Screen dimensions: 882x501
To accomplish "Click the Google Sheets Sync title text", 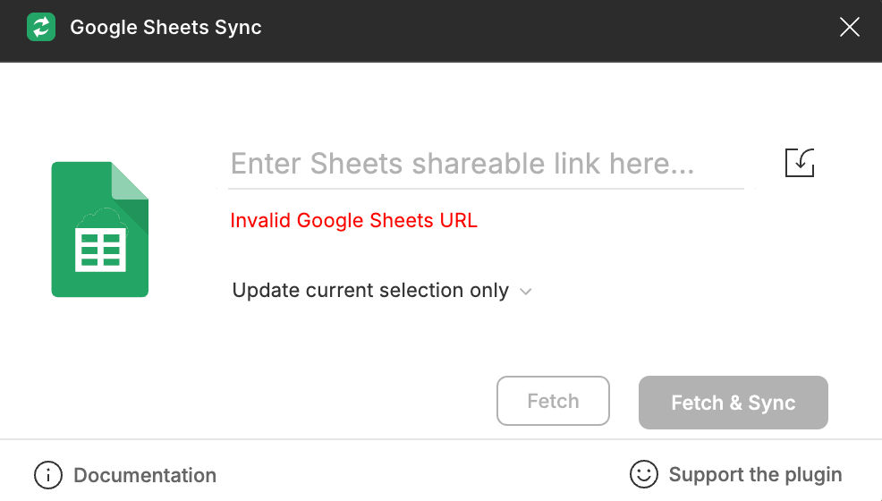I will point(166,28).
